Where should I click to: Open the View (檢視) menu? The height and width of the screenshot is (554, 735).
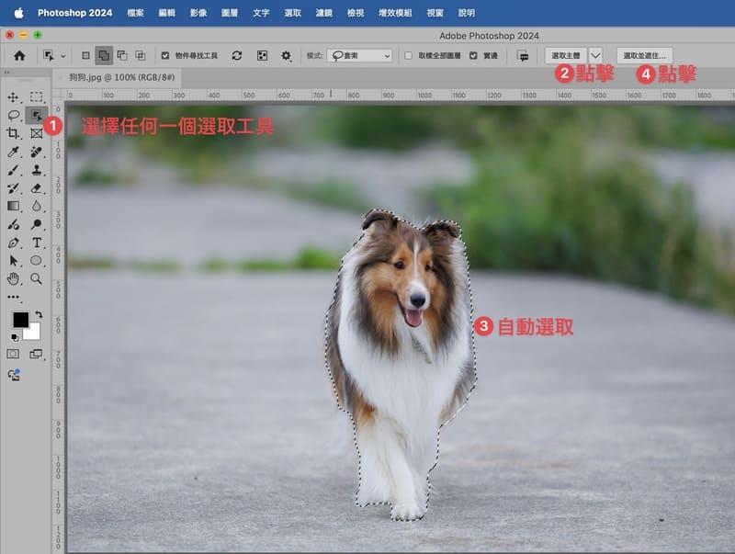click(x=356, y=13)
